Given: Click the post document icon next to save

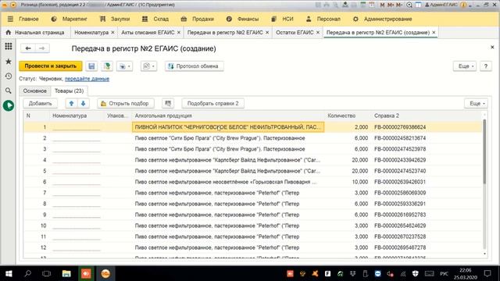Looking at the screenshot, I should pos(107,66).
